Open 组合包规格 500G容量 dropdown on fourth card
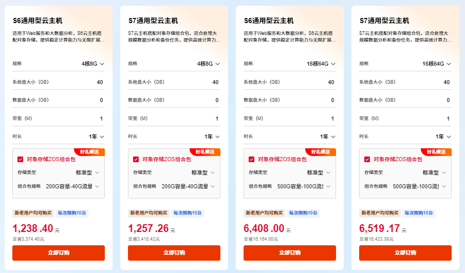 419,186
